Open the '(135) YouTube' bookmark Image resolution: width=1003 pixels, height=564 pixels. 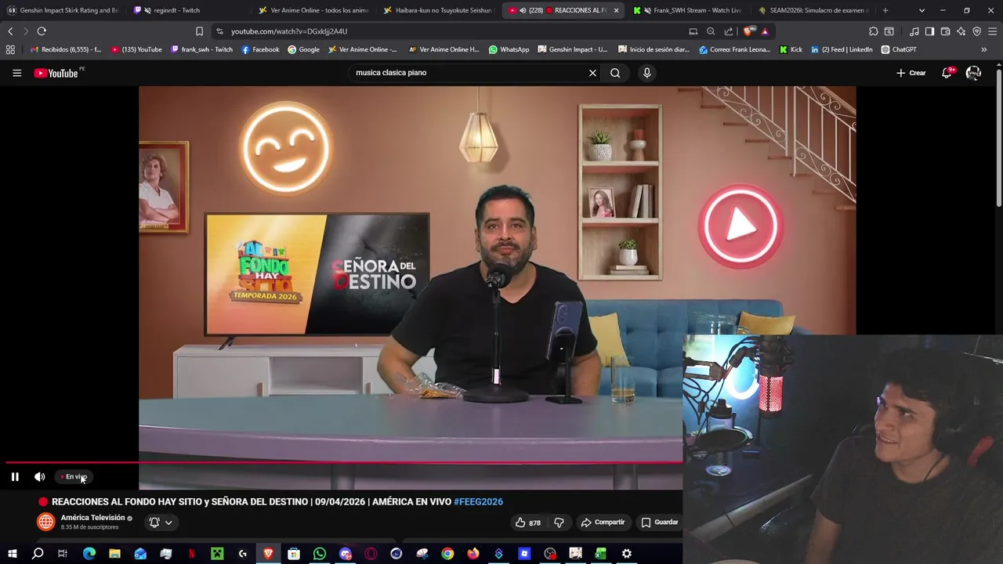136,49
